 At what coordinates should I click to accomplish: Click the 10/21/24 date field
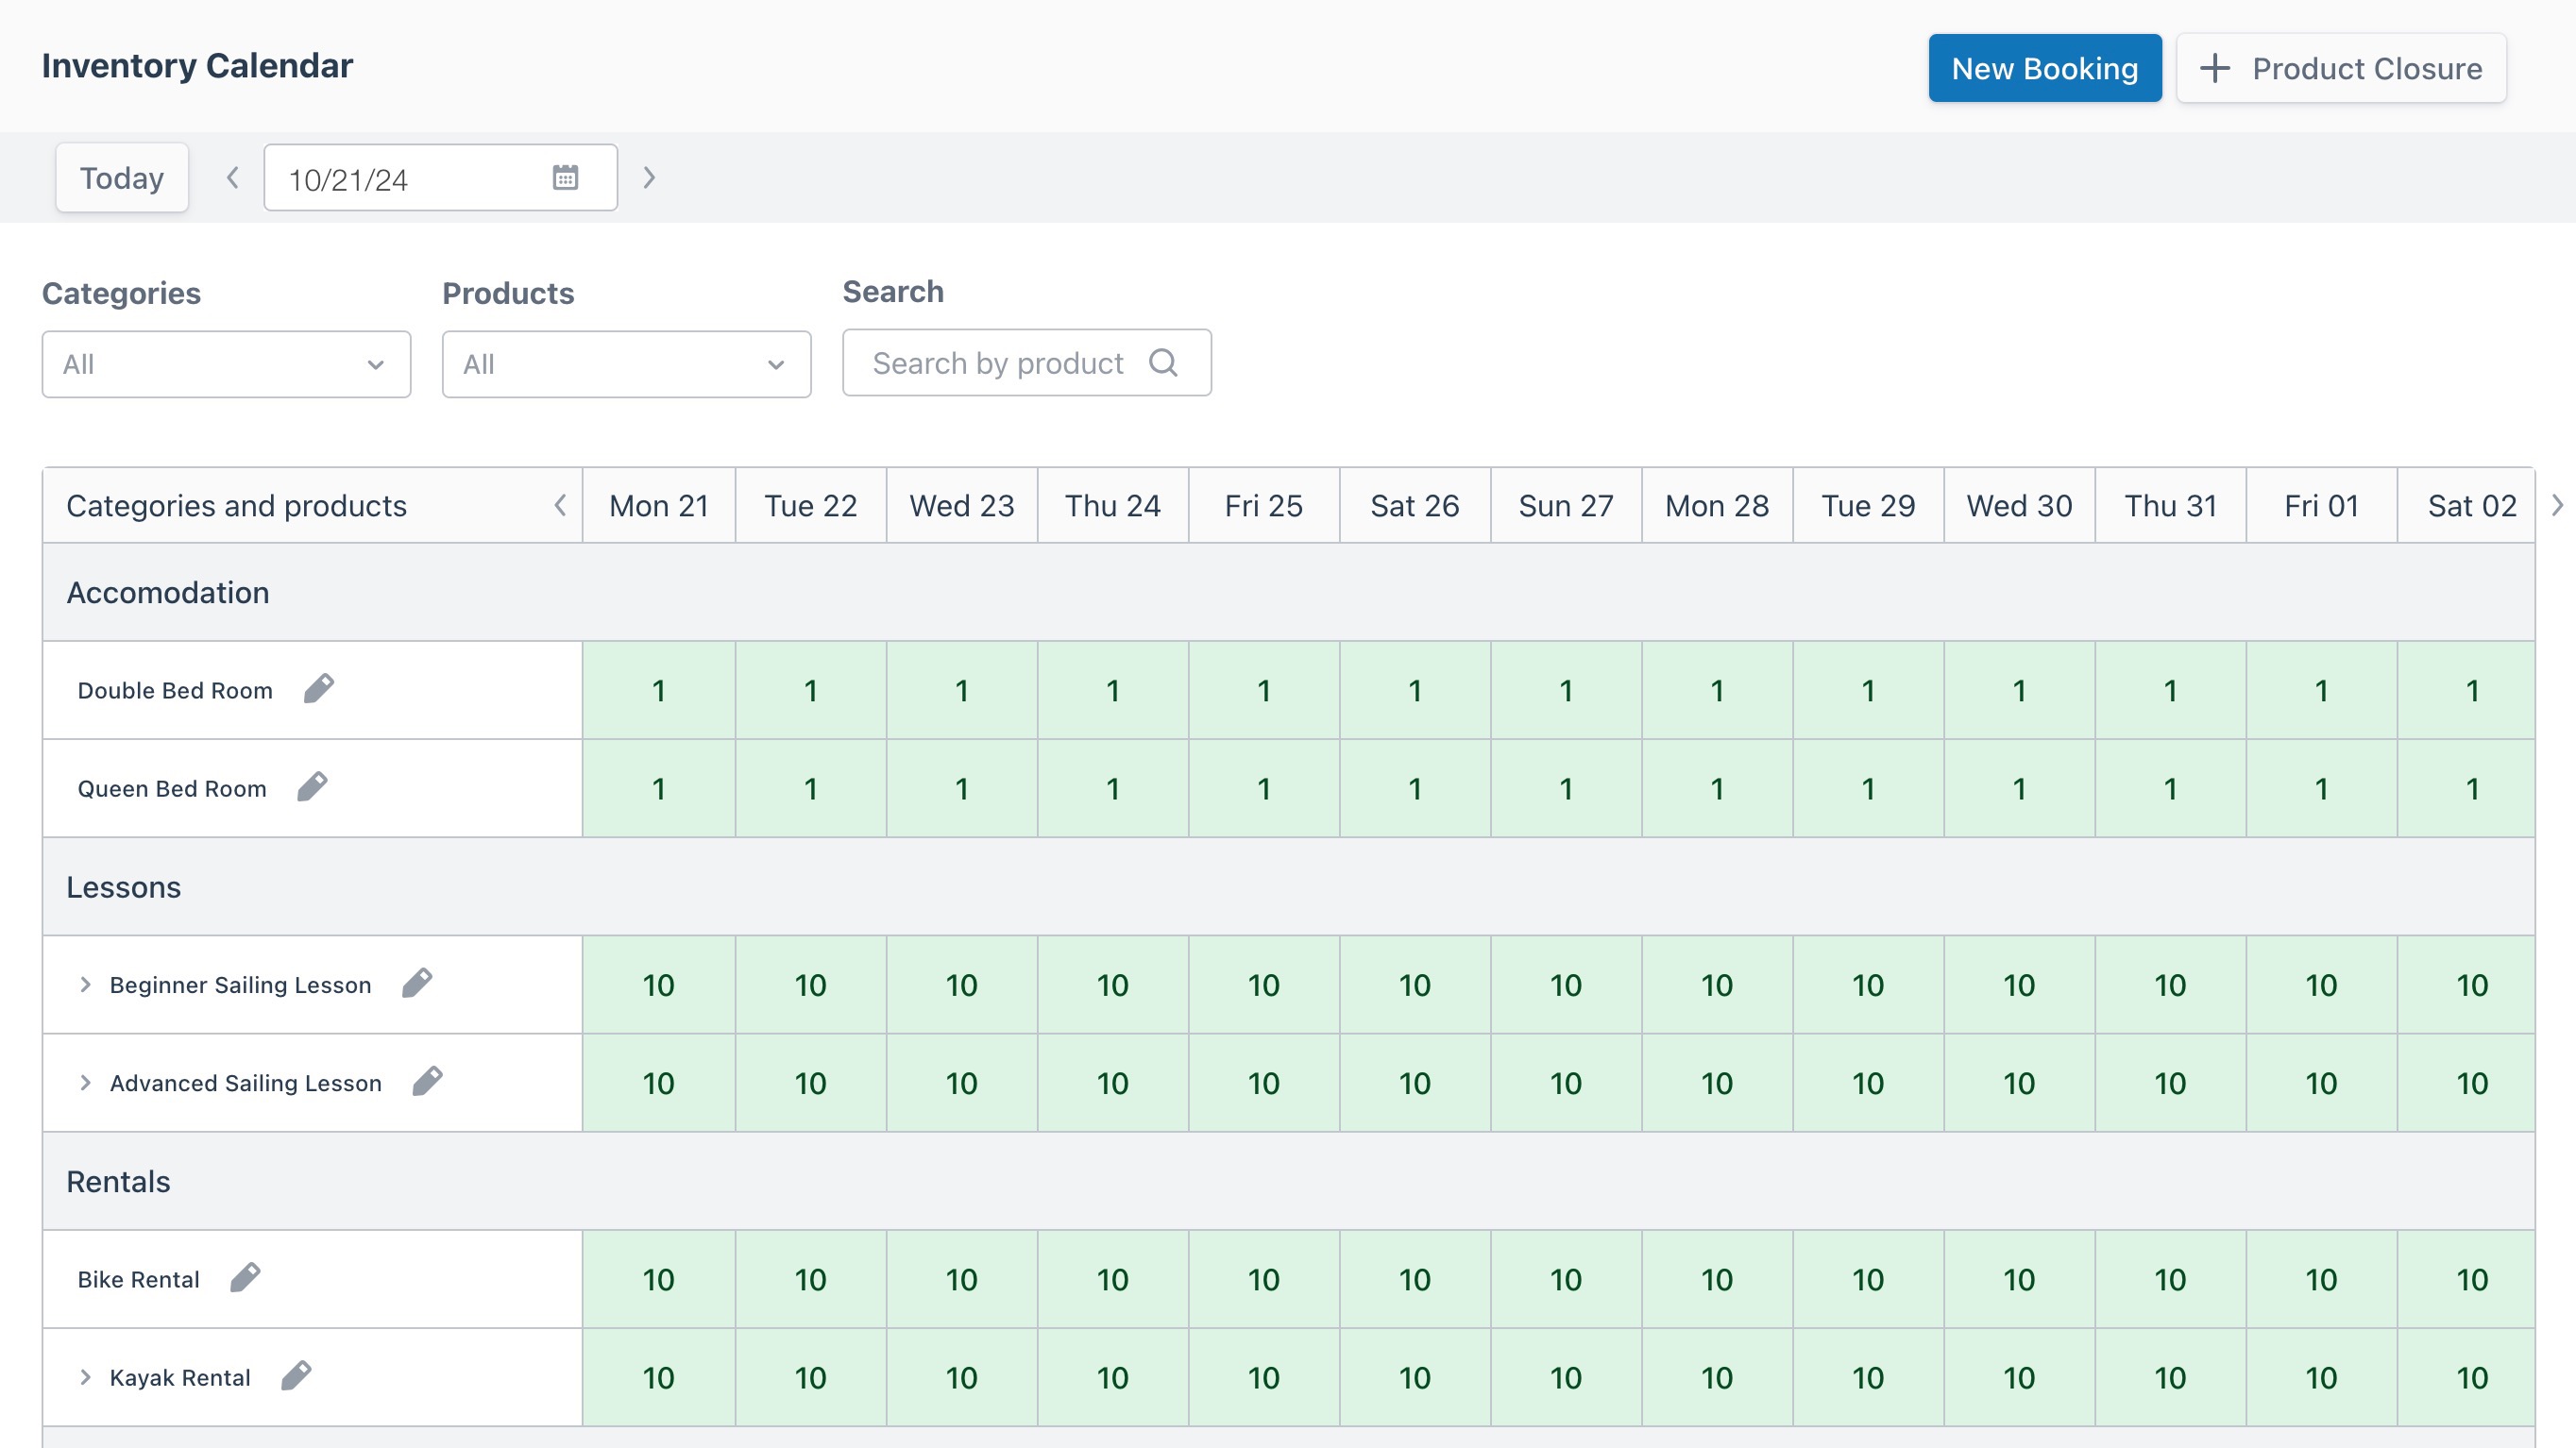coord(441,177)
